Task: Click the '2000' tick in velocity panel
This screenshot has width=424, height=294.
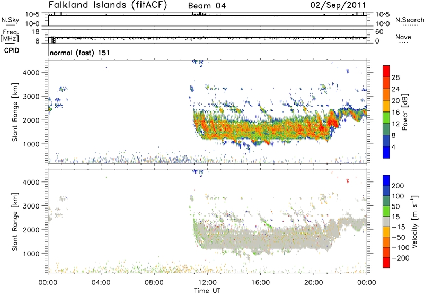Action: tap(31, 230)
